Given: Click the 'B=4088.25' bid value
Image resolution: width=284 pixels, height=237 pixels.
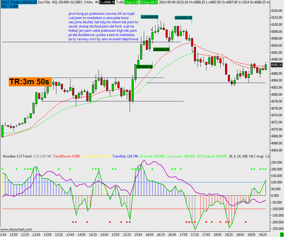Looking at the screenshot, I should pyautogui.click(x=259, y=2).
